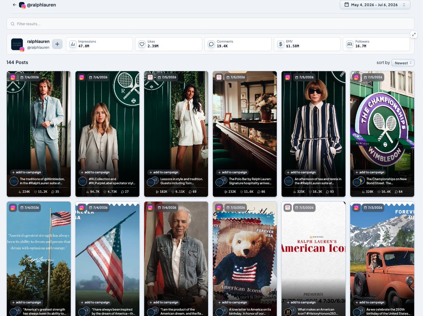The width and height of the screenshot is (423, 316).
Task: Add The Polo Bar post to a campaign
Action: (x=232, y=172)
